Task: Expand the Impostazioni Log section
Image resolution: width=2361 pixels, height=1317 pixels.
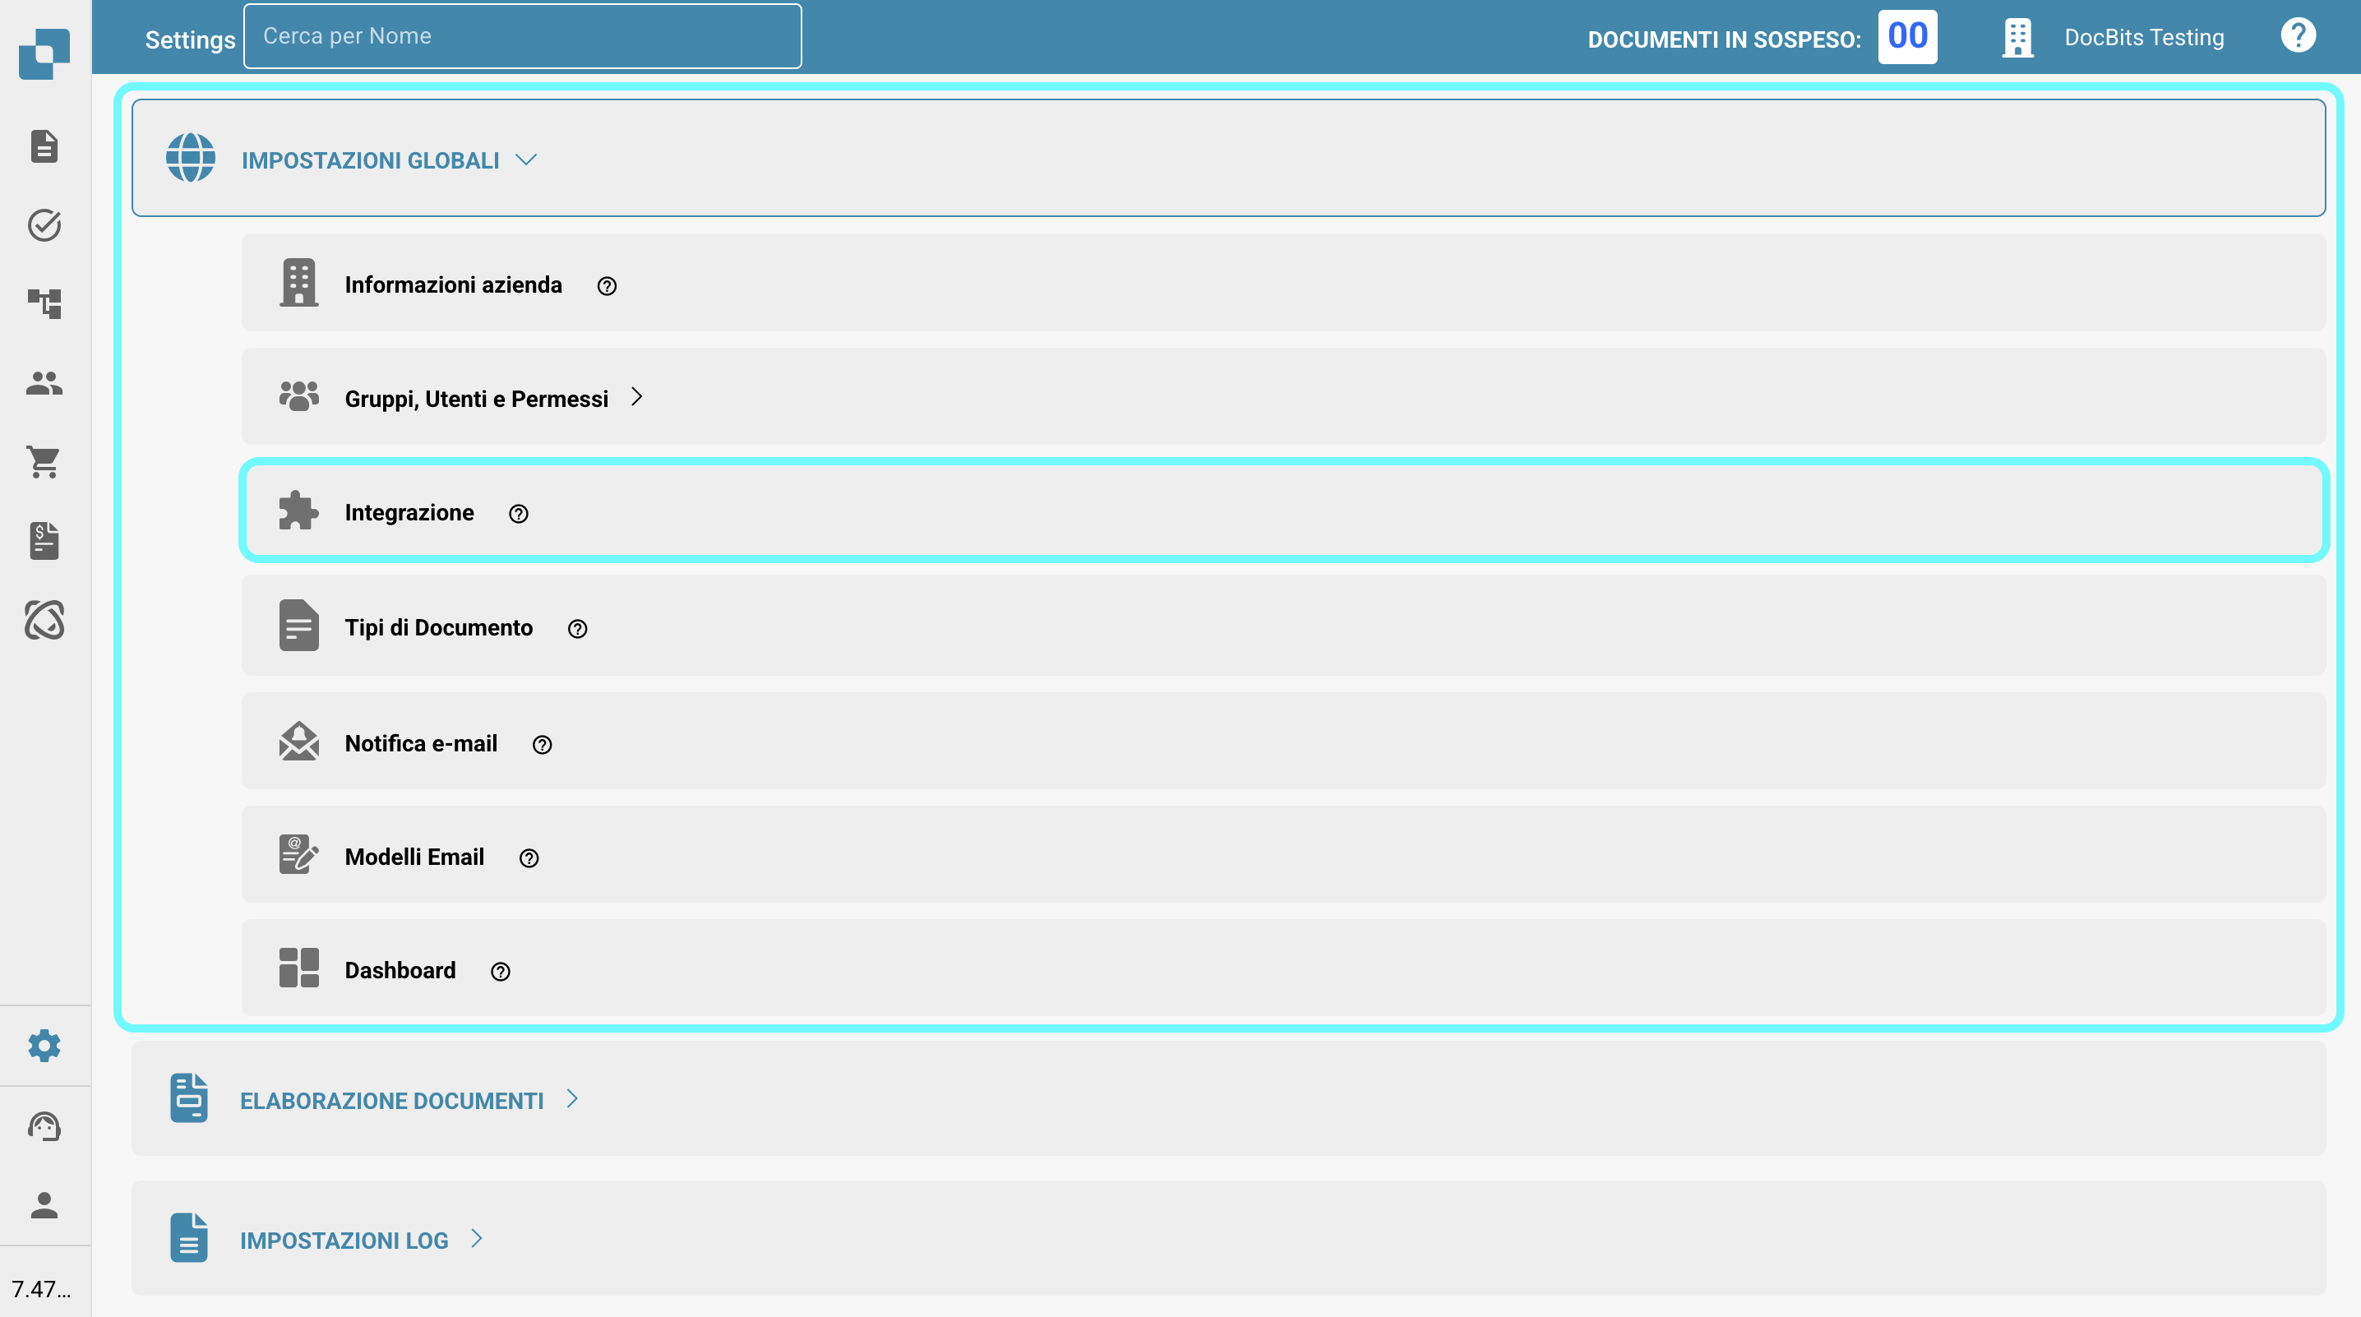Action: tap(344, 1240)
